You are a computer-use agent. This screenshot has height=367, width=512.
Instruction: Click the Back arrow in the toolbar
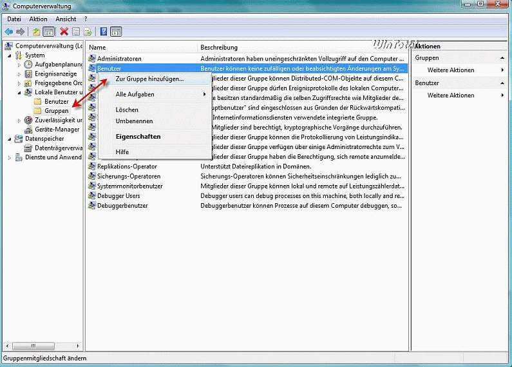(x=8, y=32)
